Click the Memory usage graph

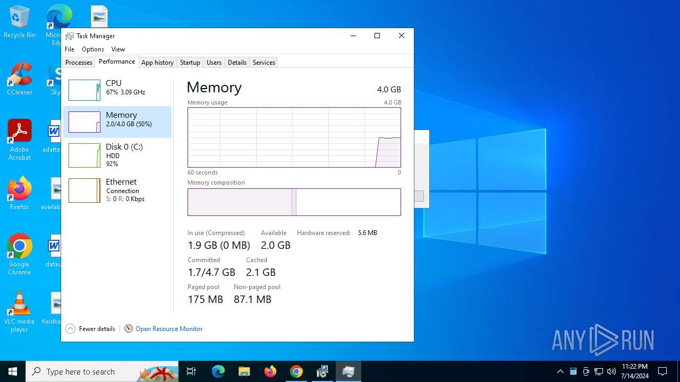pyautogui.click(x=294, y=137)
